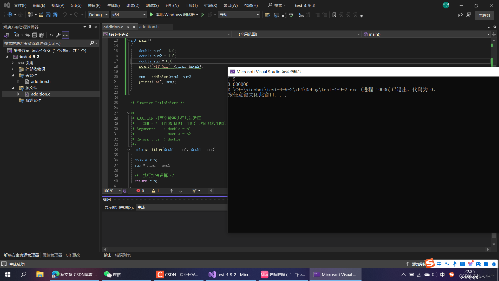Open the Debug configuration dropdown
499x281 pixels.
tap(98, 15)
